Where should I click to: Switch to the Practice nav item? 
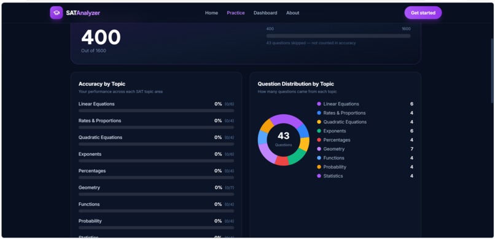click(x=236, y=13)
